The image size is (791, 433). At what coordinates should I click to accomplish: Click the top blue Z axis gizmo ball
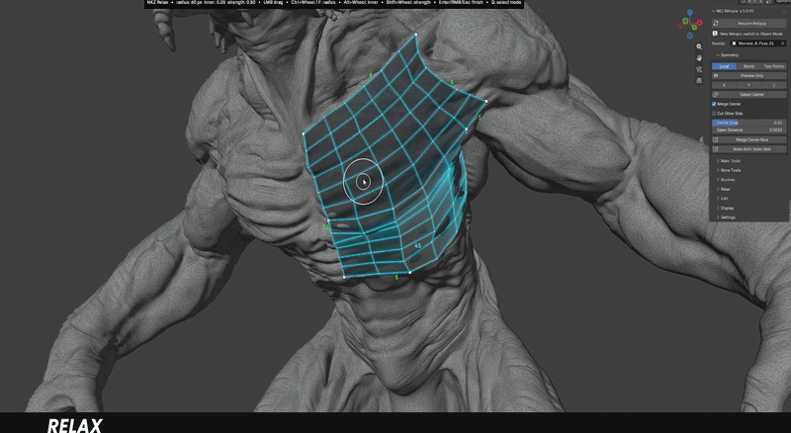(x=690, y=12)
